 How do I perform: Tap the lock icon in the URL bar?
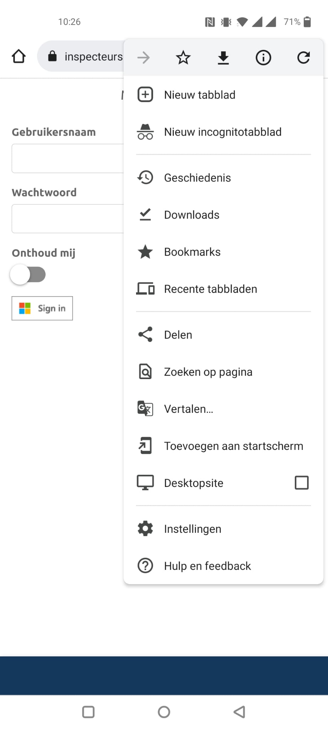[x=52, y=56]
